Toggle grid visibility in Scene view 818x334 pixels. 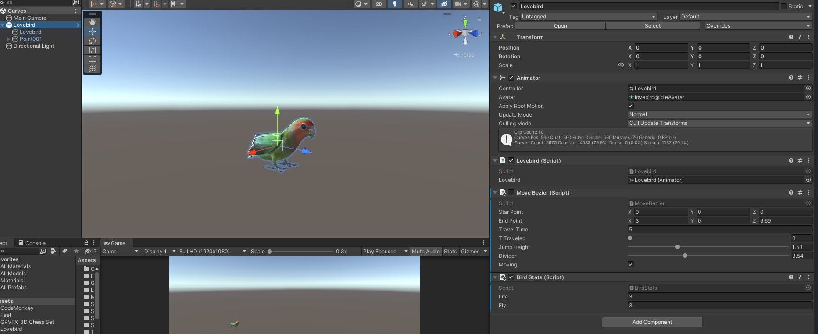point(139,4)
